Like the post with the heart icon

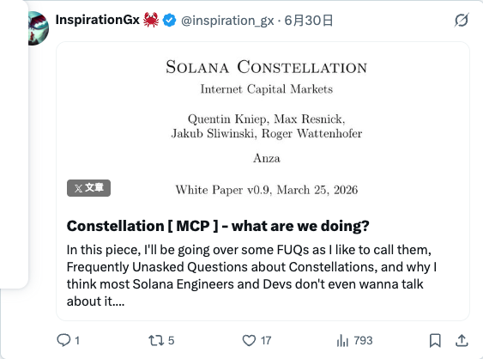(x=249, y=340)
